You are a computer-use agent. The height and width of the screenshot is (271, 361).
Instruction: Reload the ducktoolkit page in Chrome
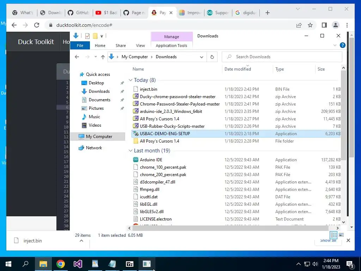click(37, 25)
